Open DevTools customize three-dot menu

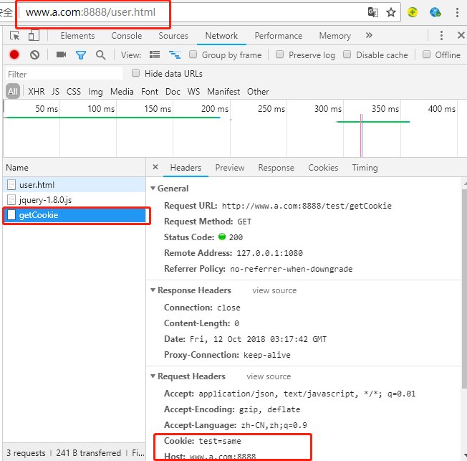click(441, 35)
